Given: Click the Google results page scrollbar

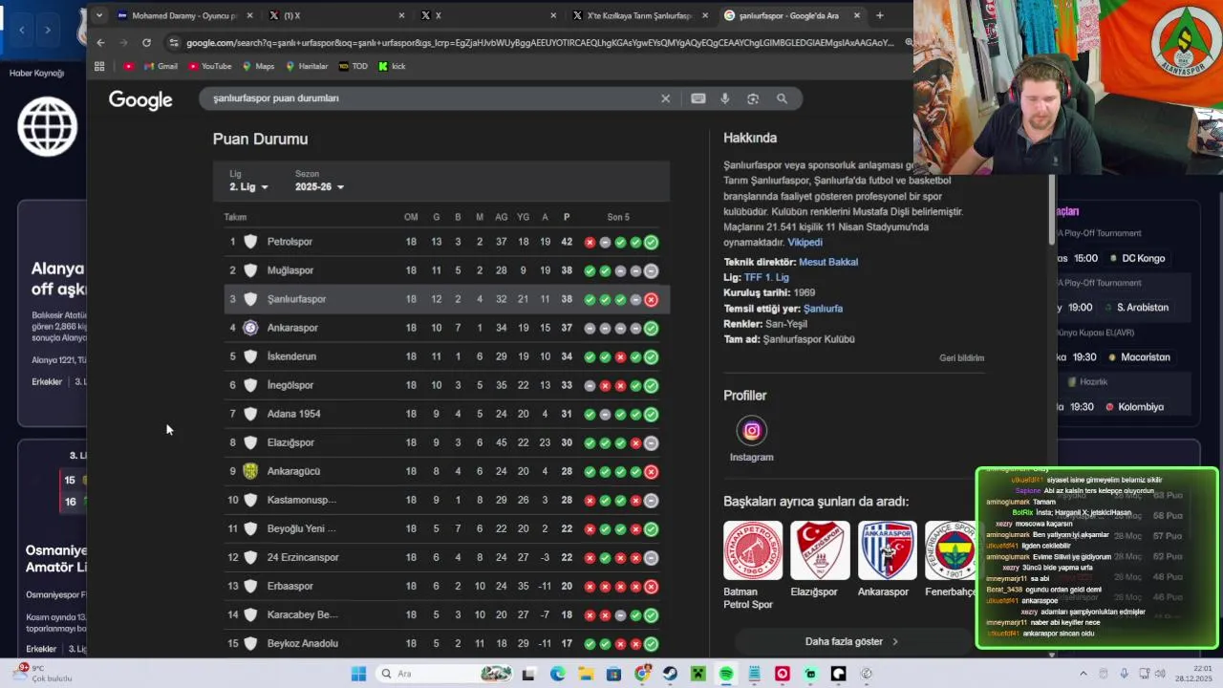Looking at the screenshot, I should [x=1052, y=210].
